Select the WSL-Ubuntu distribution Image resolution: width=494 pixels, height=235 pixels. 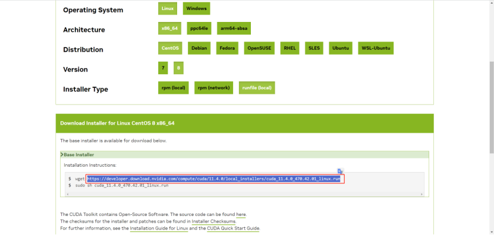point(376,48)
